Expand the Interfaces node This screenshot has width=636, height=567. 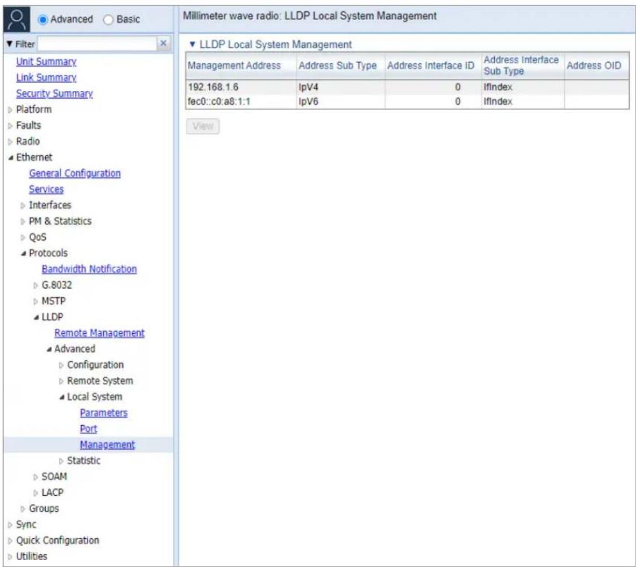[x=23, y=206]
